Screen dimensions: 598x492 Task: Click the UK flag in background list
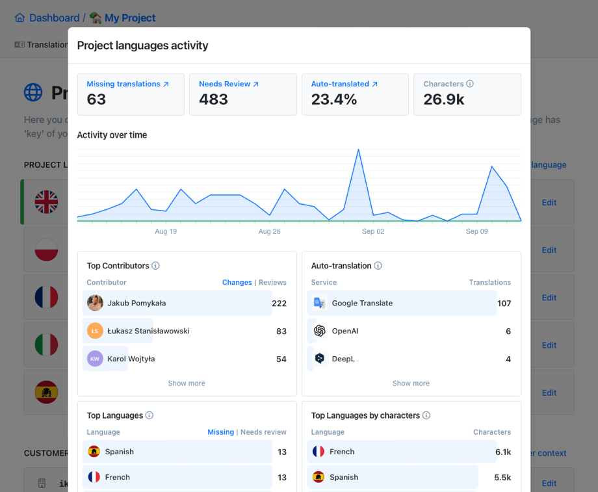tap(46, 201)
